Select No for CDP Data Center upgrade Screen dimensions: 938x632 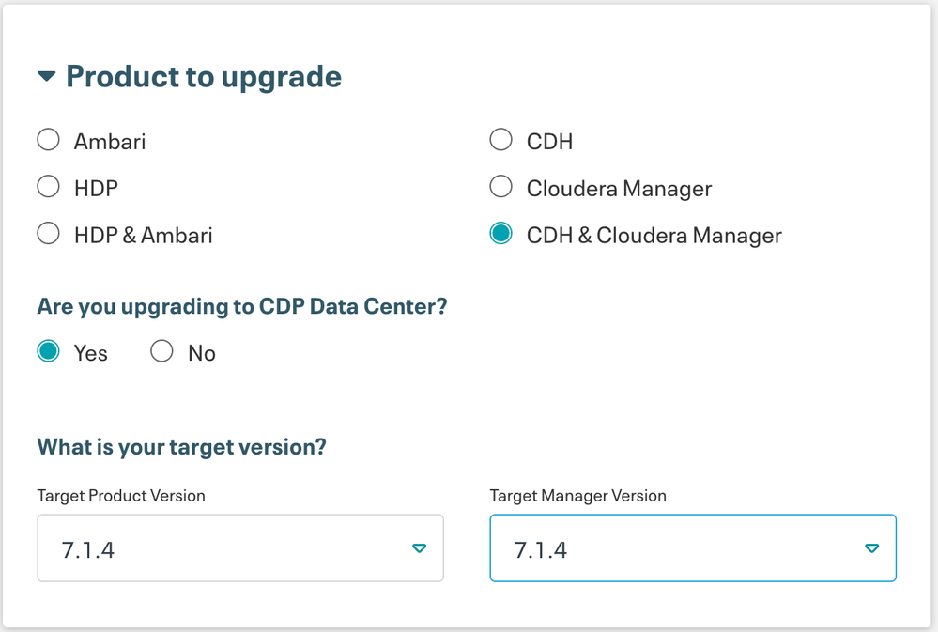click(161, 352)
